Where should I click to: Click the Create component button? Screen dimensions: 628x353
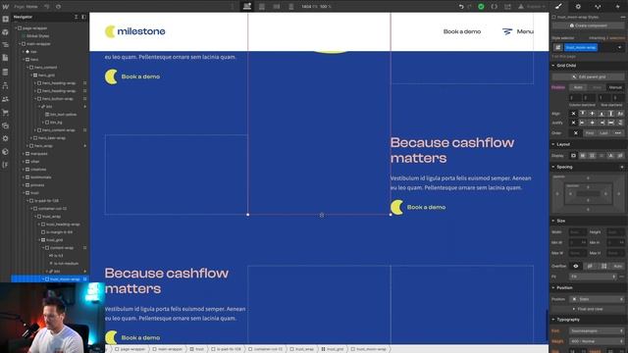click(588, 25)
